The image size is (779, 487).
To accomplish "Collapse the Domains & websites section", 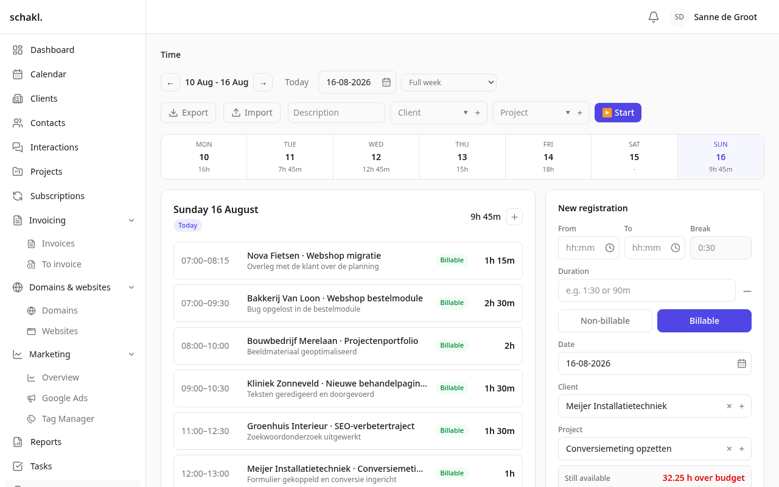I will click(131, 287).
